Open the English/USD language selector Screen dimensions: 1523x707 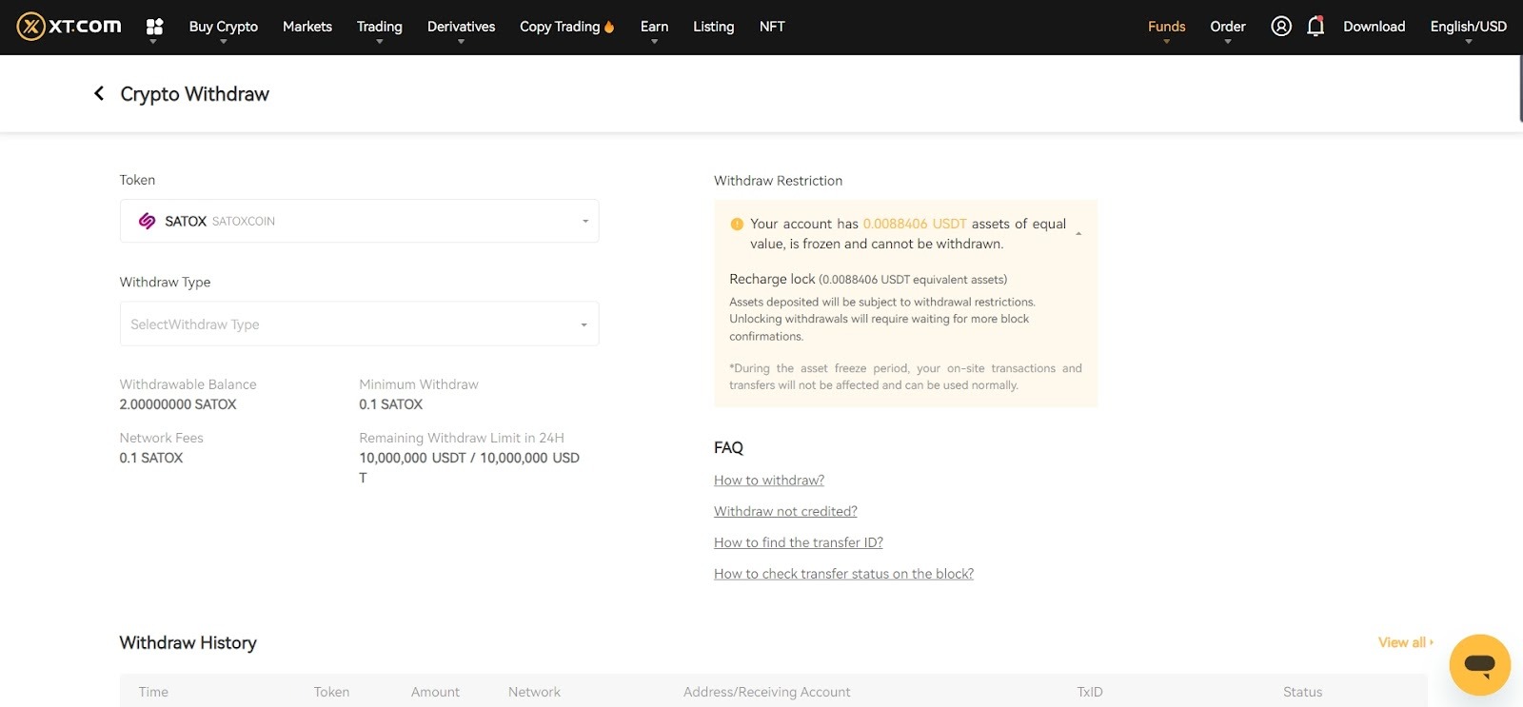(x=1468, y=27)
